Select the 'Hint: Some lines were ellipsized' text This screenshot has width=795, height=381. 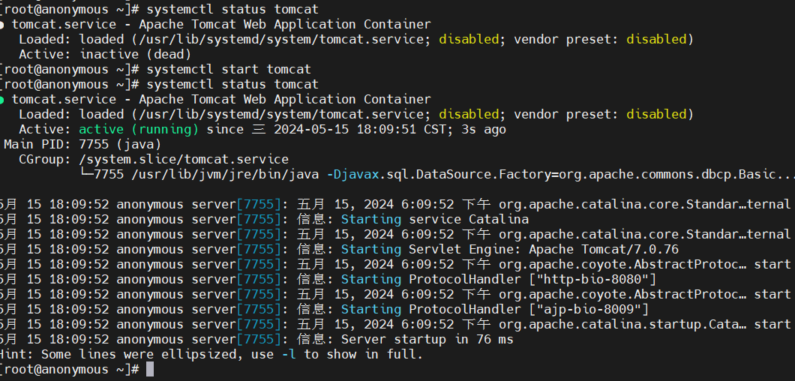(x=120, y=354)
